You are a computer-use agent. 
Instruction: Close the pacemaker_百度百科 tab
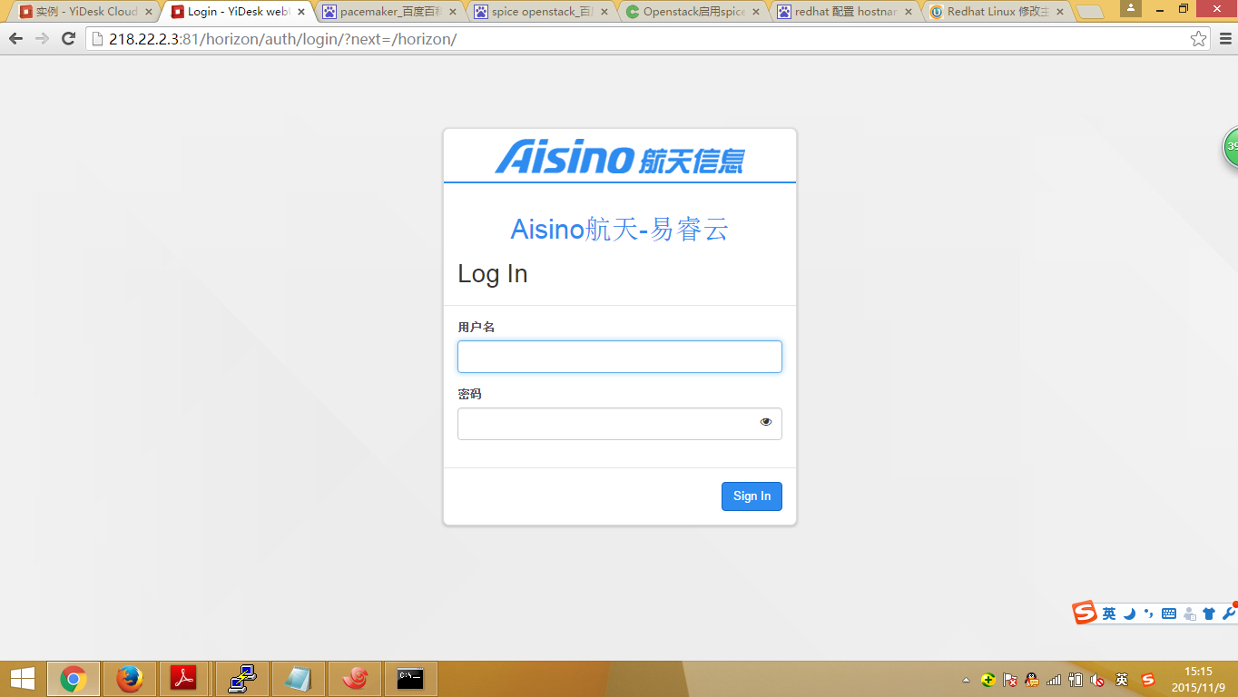[452, 12]
